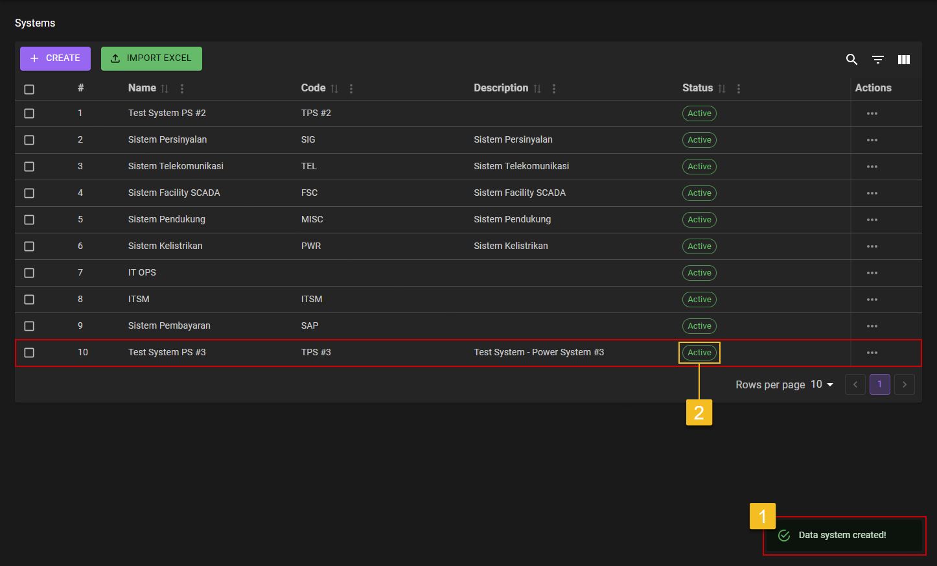
Task: Click the Active status badge for IT OPS
Action: tap(699, 273)
